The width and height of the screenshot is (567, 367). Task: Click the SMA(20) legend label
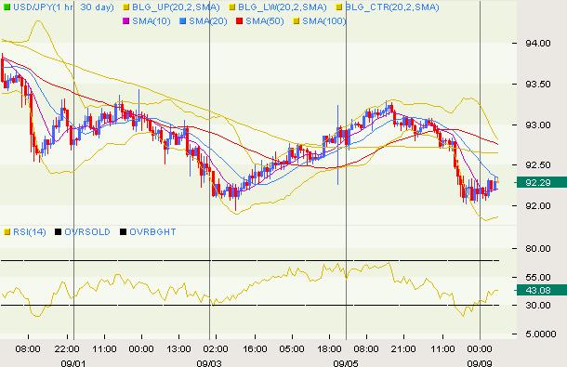208,21
